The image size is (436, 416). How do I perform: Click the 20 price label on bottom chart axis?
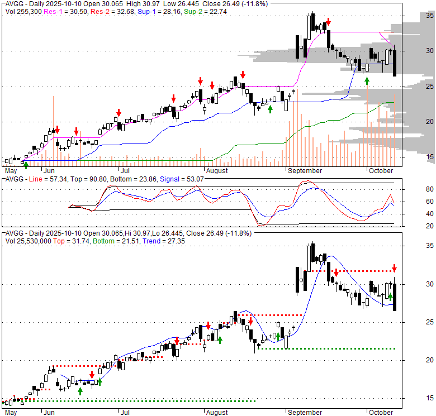click(x=430, y=360)
